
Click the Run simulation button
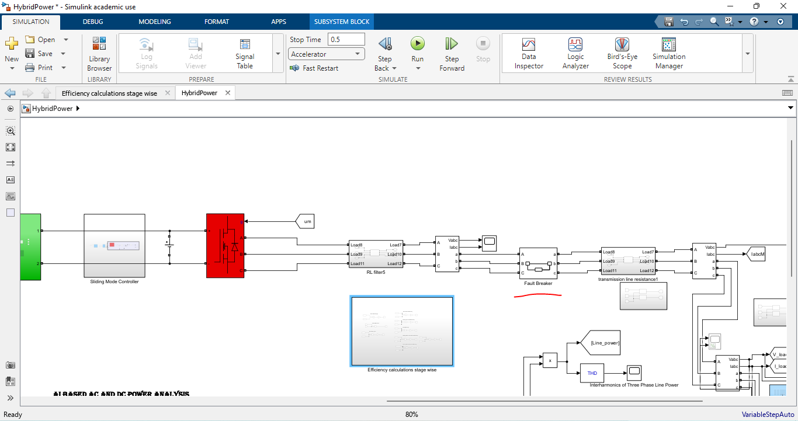(x=417, y=44)
